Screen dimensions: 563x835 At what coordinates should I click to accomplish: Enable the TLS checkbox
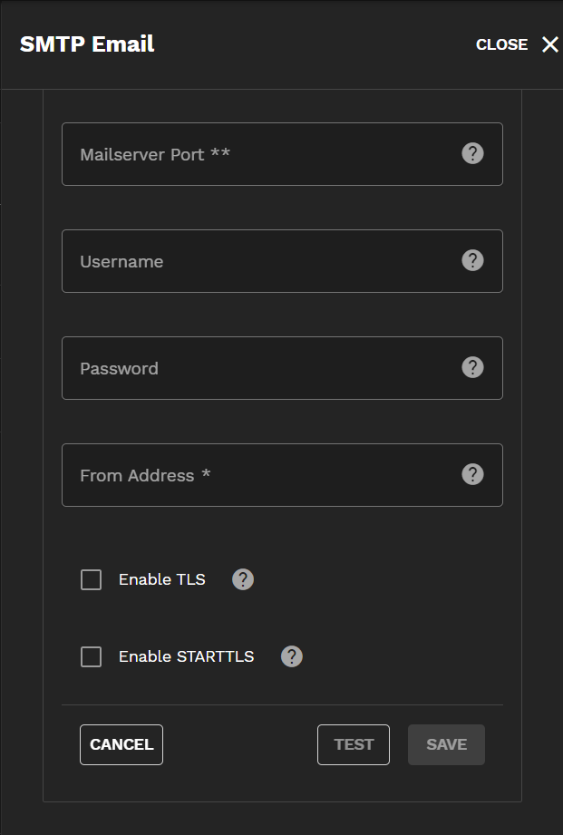pos(91,579)
